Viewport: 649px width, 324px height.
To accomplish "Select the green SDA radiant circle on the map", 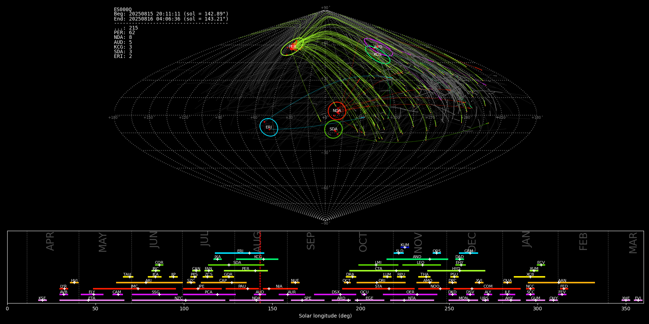I will point(334,129).
